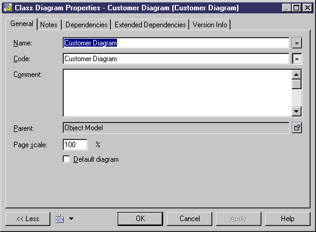
Task: Open the Extended Dependencies tab
Action: point(150,25)
